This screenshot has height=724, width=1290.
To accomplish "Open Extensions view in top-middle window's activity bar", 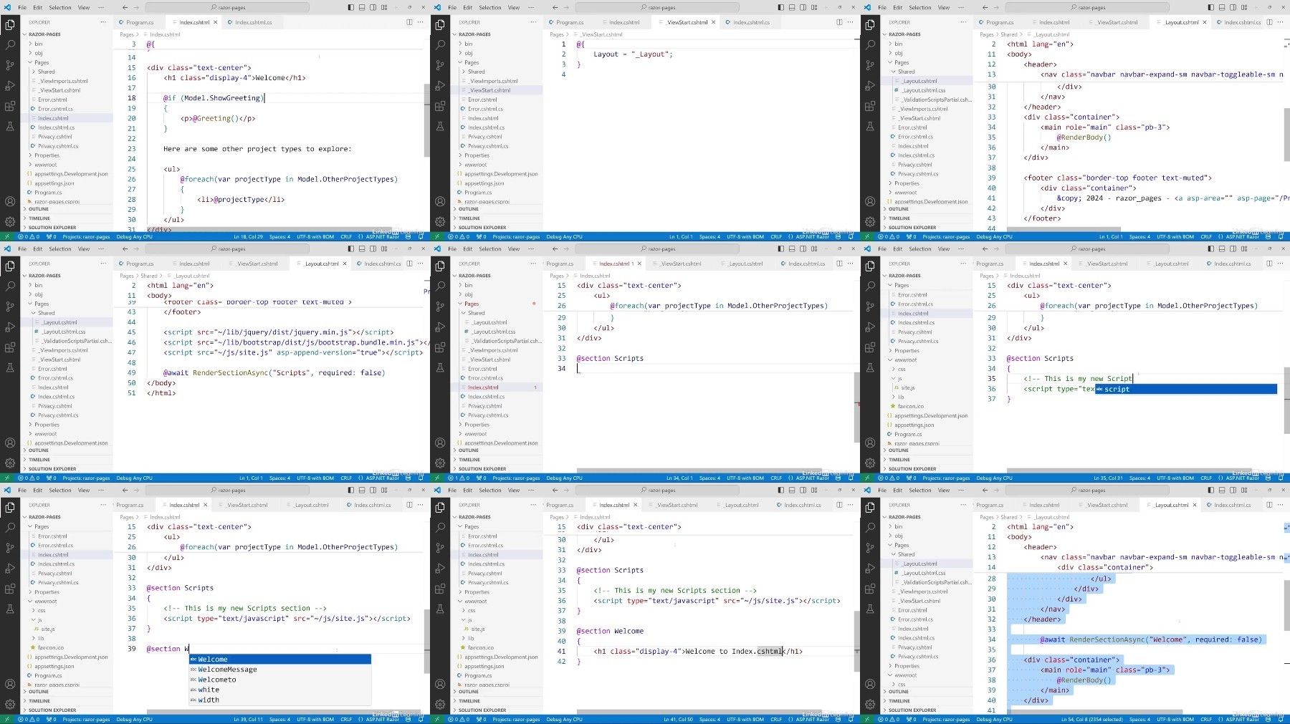I will click(x=440, y=106).
